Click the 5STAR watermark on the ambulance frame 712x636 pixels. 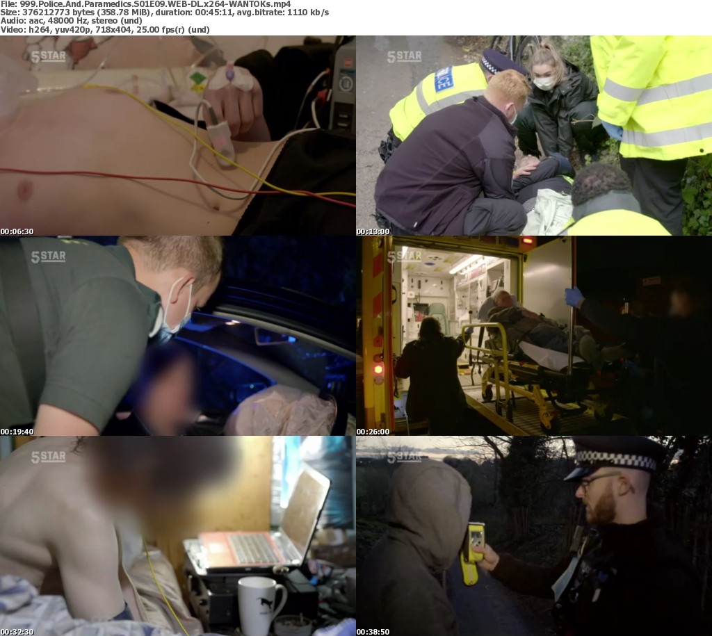405,256
